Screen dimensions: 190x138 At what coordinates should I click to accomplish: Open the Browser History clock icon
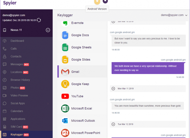(x=5, y=80)
